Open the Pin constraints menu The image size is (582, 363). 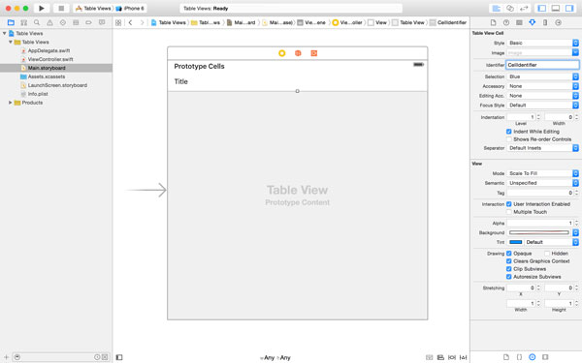452,357
